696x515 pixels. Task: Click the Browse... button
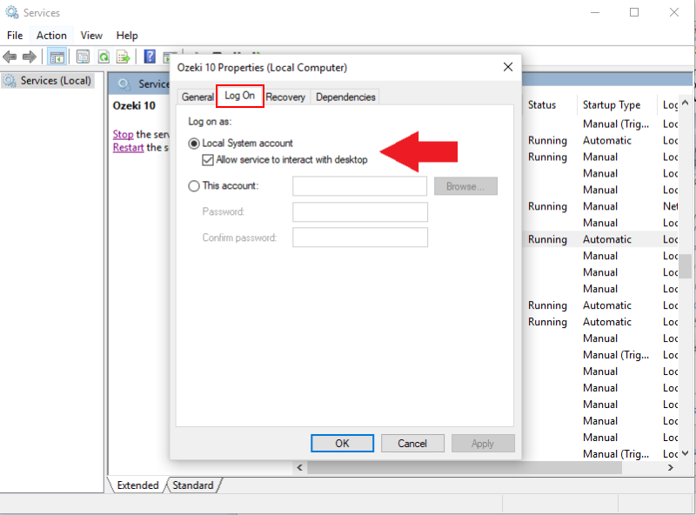465,186
